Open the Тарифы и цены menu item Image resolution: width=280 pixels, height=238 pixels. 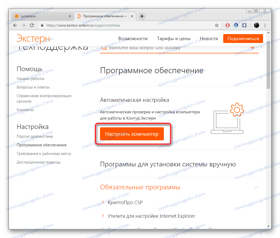pos(173,39)
